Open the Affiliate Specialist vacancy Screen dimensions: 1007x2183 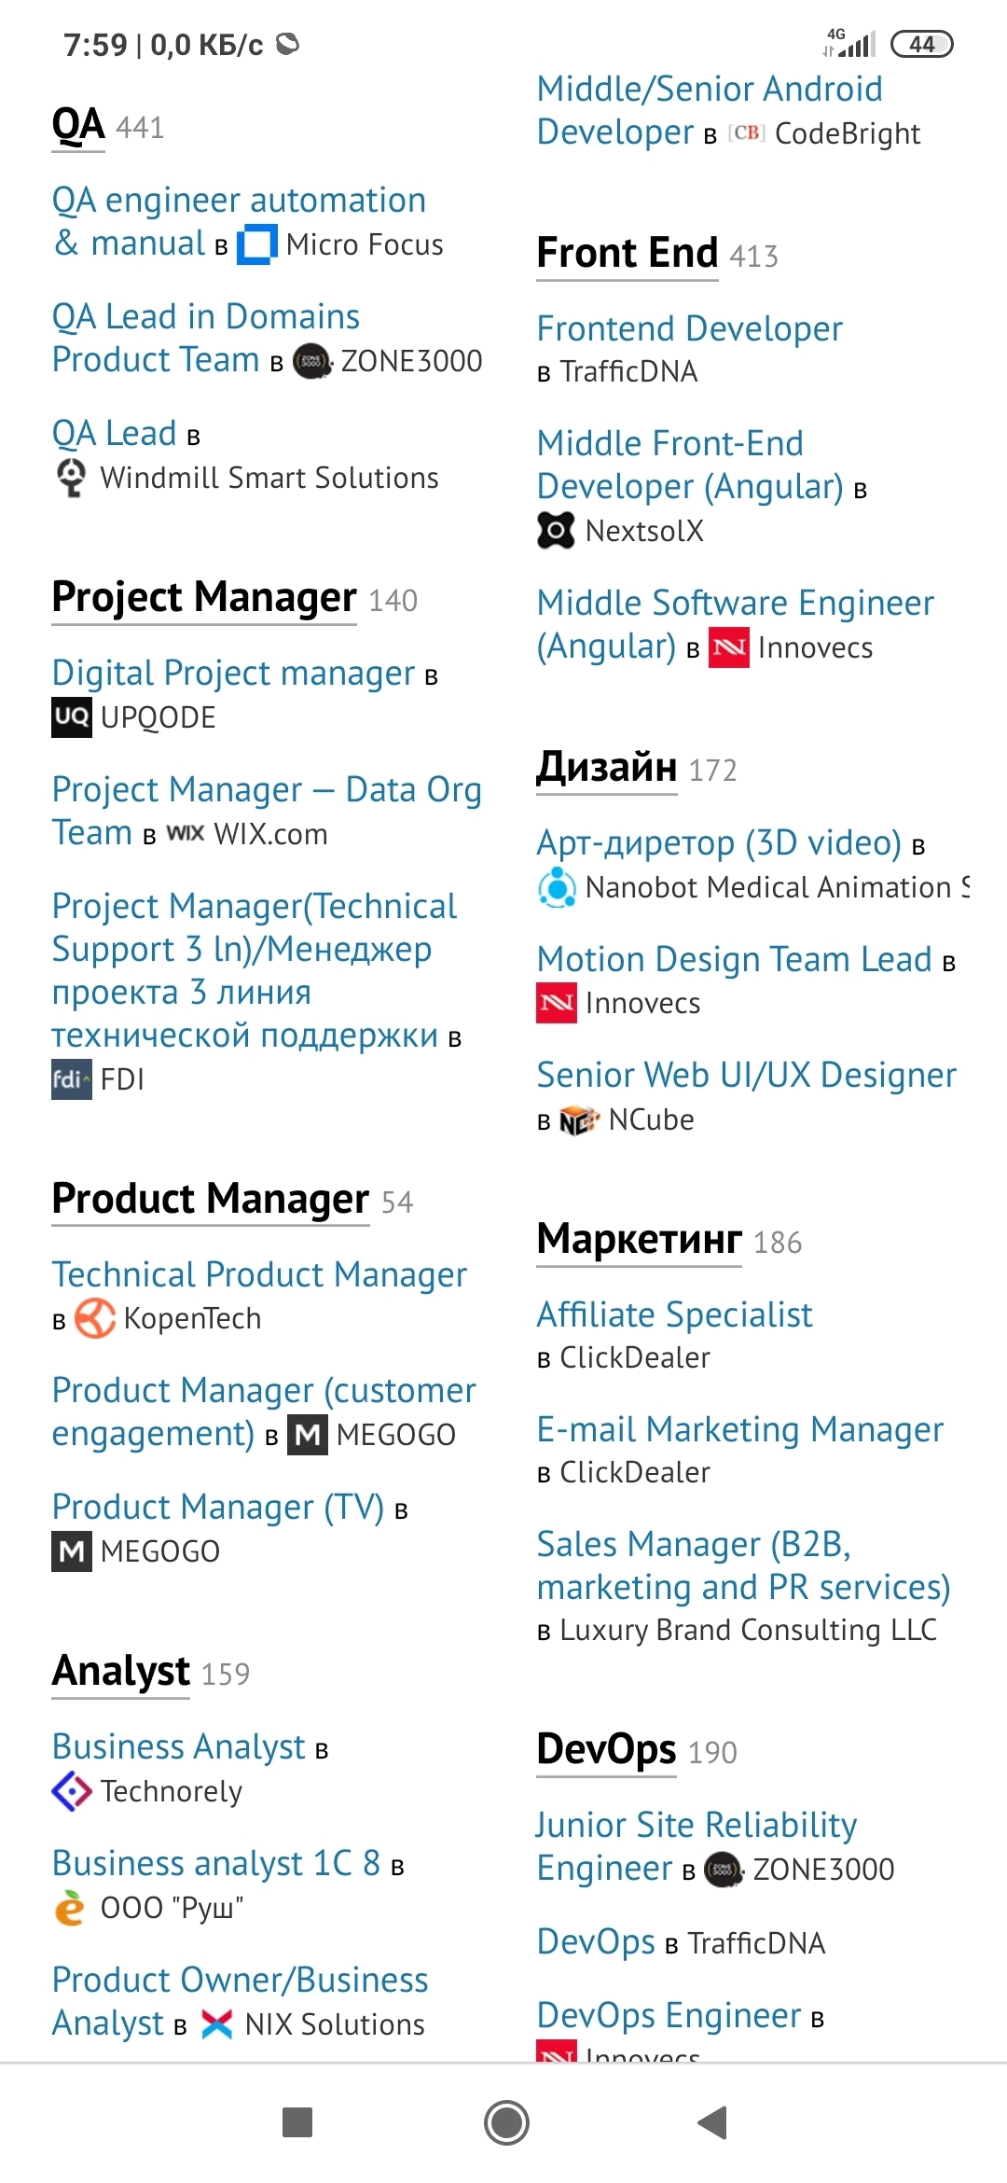point(674,1315)
